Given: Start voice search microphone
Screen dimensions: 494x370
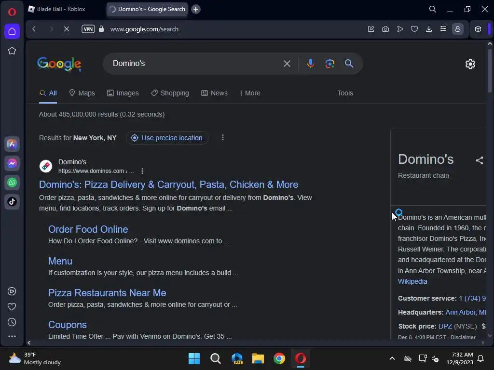Looking at the screenshot, I should click(310, 64).
